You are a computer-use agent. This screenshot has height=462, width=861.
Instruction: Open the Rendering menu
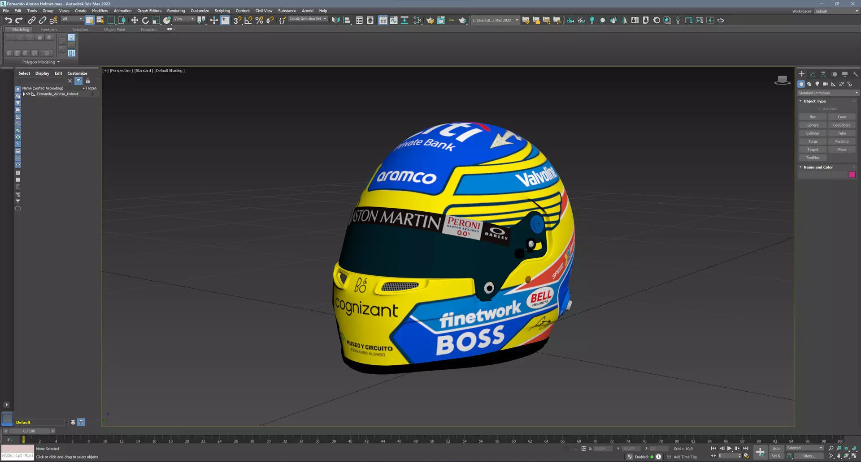tap(176, 11)
